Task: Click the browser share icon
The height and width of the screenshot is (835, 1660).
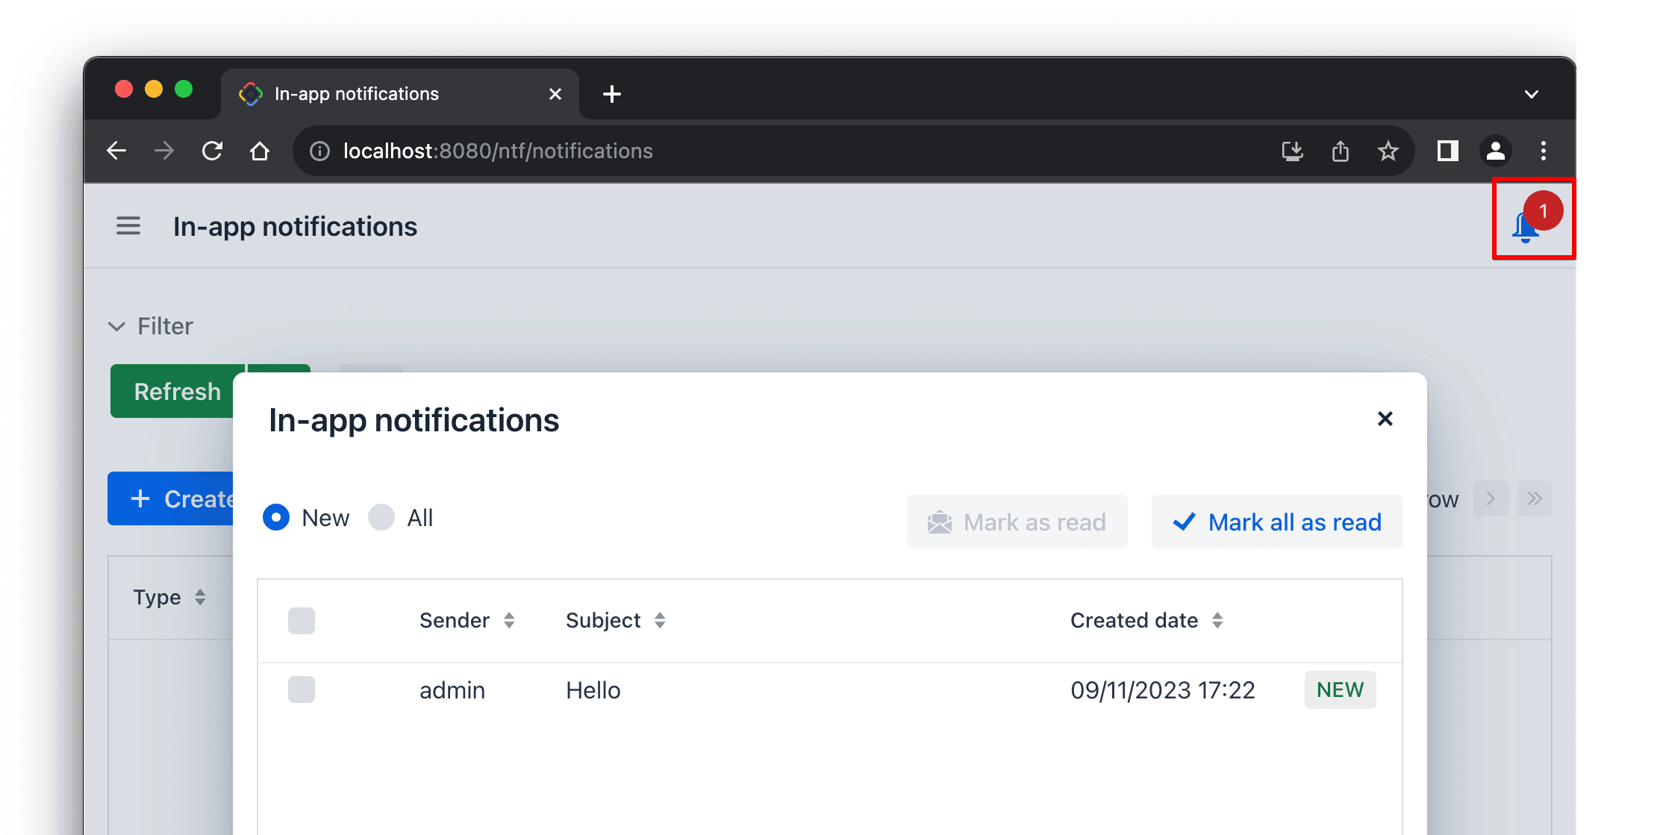Action: [1341, 151]
